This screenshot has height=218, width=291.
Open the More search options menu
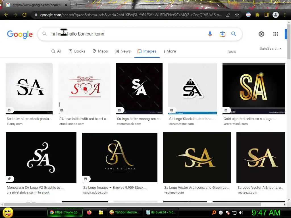(x=169, y=51)
